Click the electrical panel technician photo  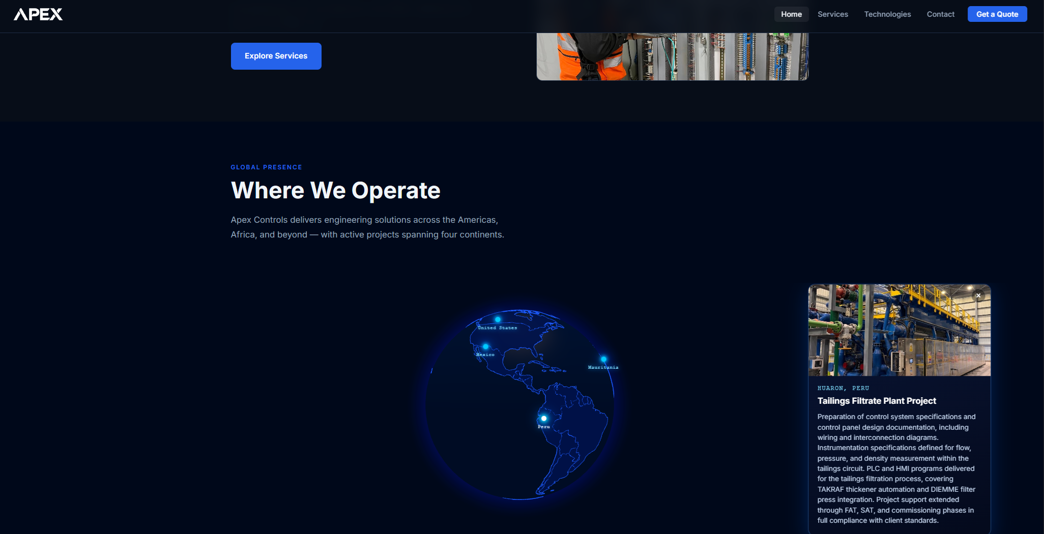click(672, 56)
